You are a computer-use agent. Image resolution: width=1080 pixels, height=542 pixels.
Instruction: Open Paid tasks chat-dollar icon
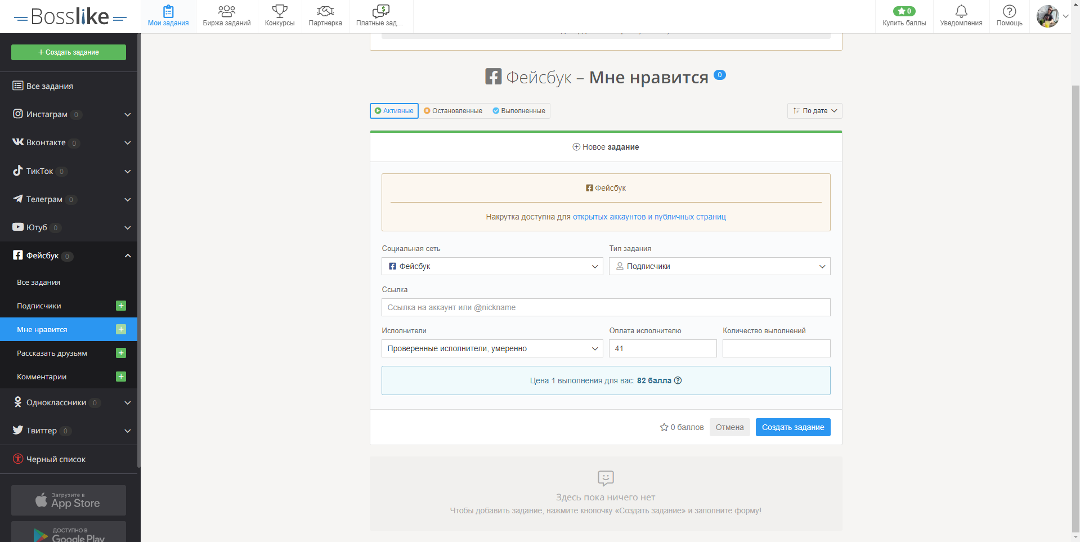pos(381,11)
